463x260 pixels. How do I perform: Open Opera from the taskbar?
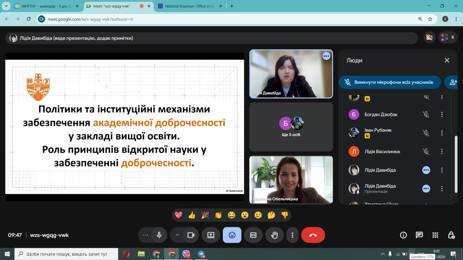(x=126, y=254)
